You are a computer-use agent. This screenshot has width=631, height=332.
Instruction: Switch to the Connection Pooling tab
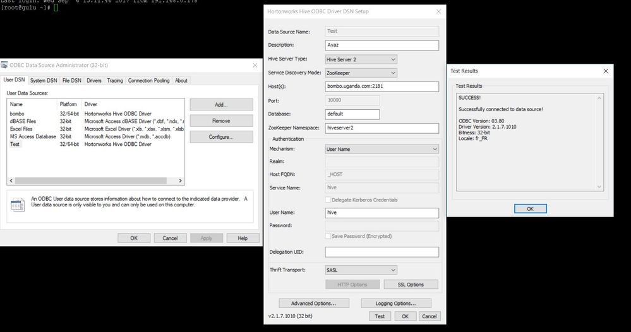click(x=148, y=81)
